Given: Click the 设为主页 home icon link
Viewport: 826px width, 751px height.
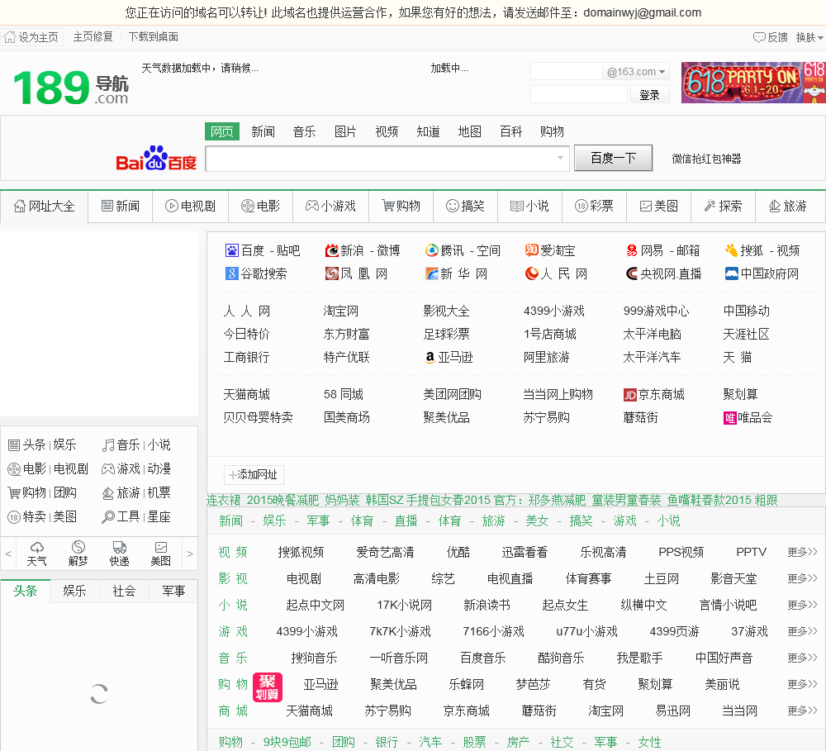Looking at the screenshot, I should pyautogui.click(x=31, y=37).
